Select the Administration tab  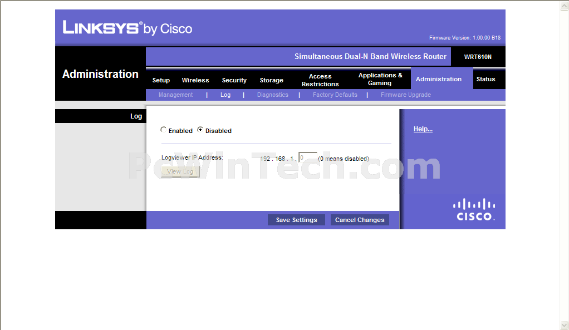tap(438, 79)
